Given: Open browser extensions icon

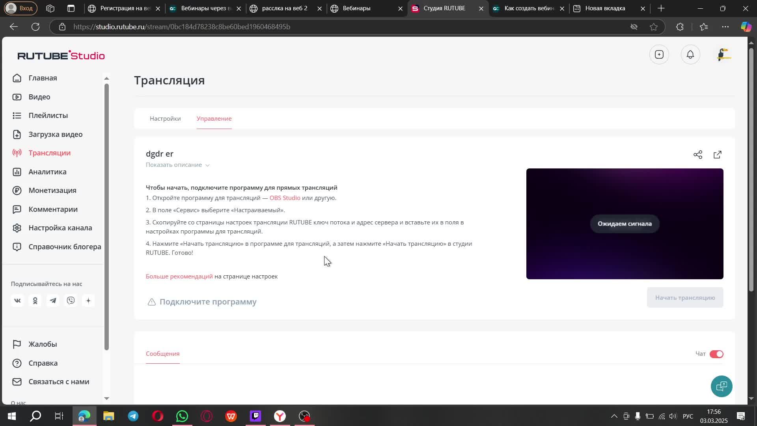Looking at the screenshot, I should pos(680,27).
